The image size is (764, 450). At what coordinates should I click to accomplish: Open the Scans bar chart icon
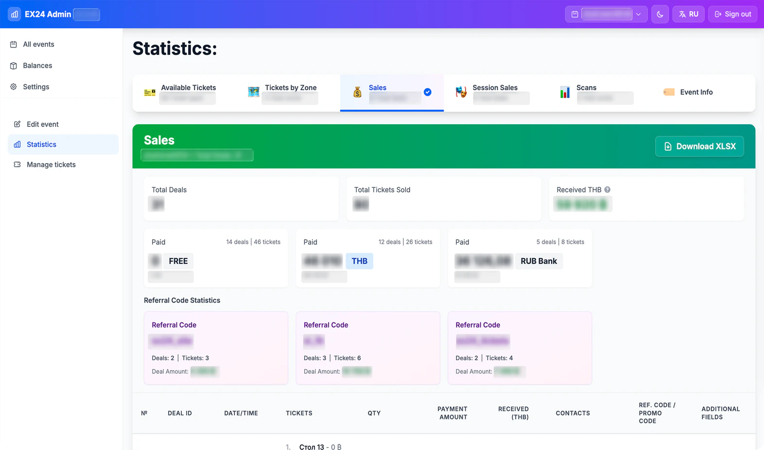point(565,92)
